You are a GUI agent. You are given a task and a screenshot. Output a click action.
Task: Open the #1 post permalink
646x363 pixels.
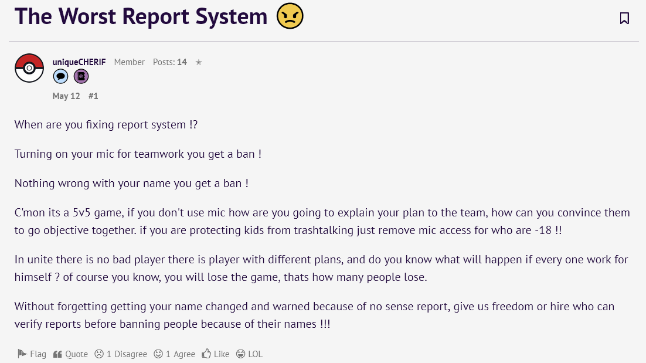(93, 96)
